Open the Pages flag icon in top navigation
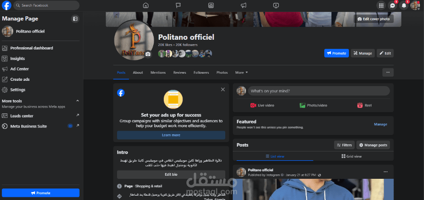424x200 pixels. [x=178, y=5]
